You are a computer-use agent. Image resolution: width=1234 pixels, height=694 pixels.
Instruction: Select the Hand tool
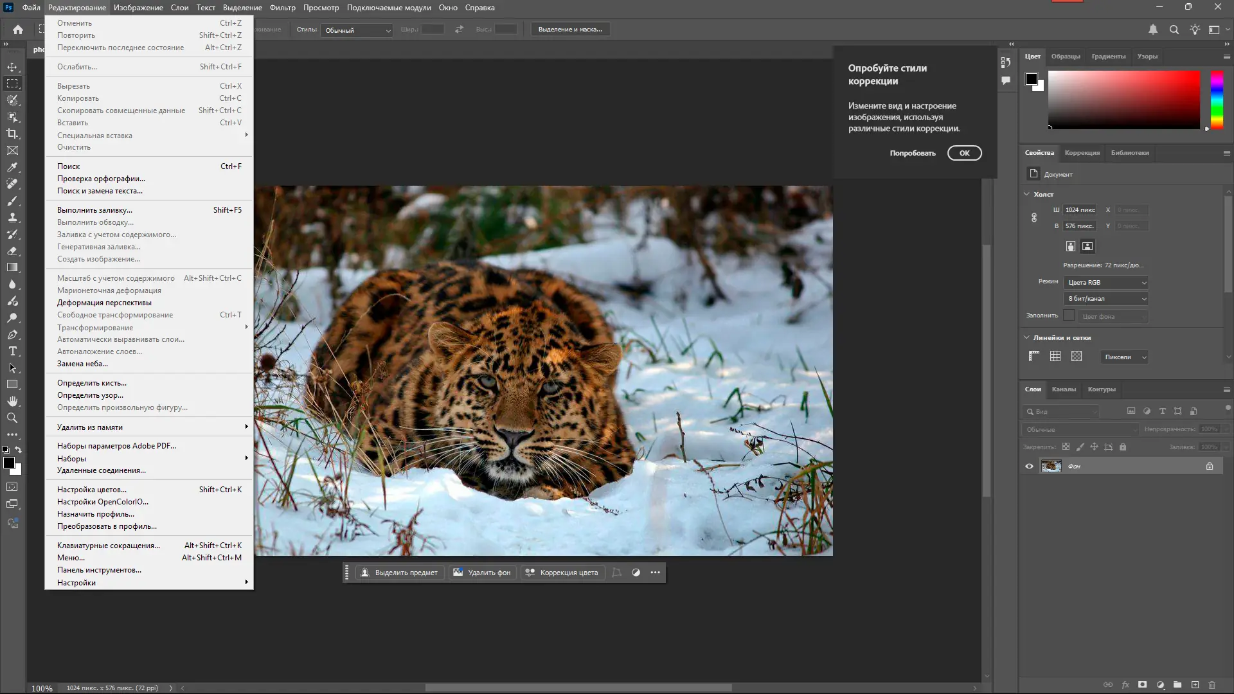[12, 402]
